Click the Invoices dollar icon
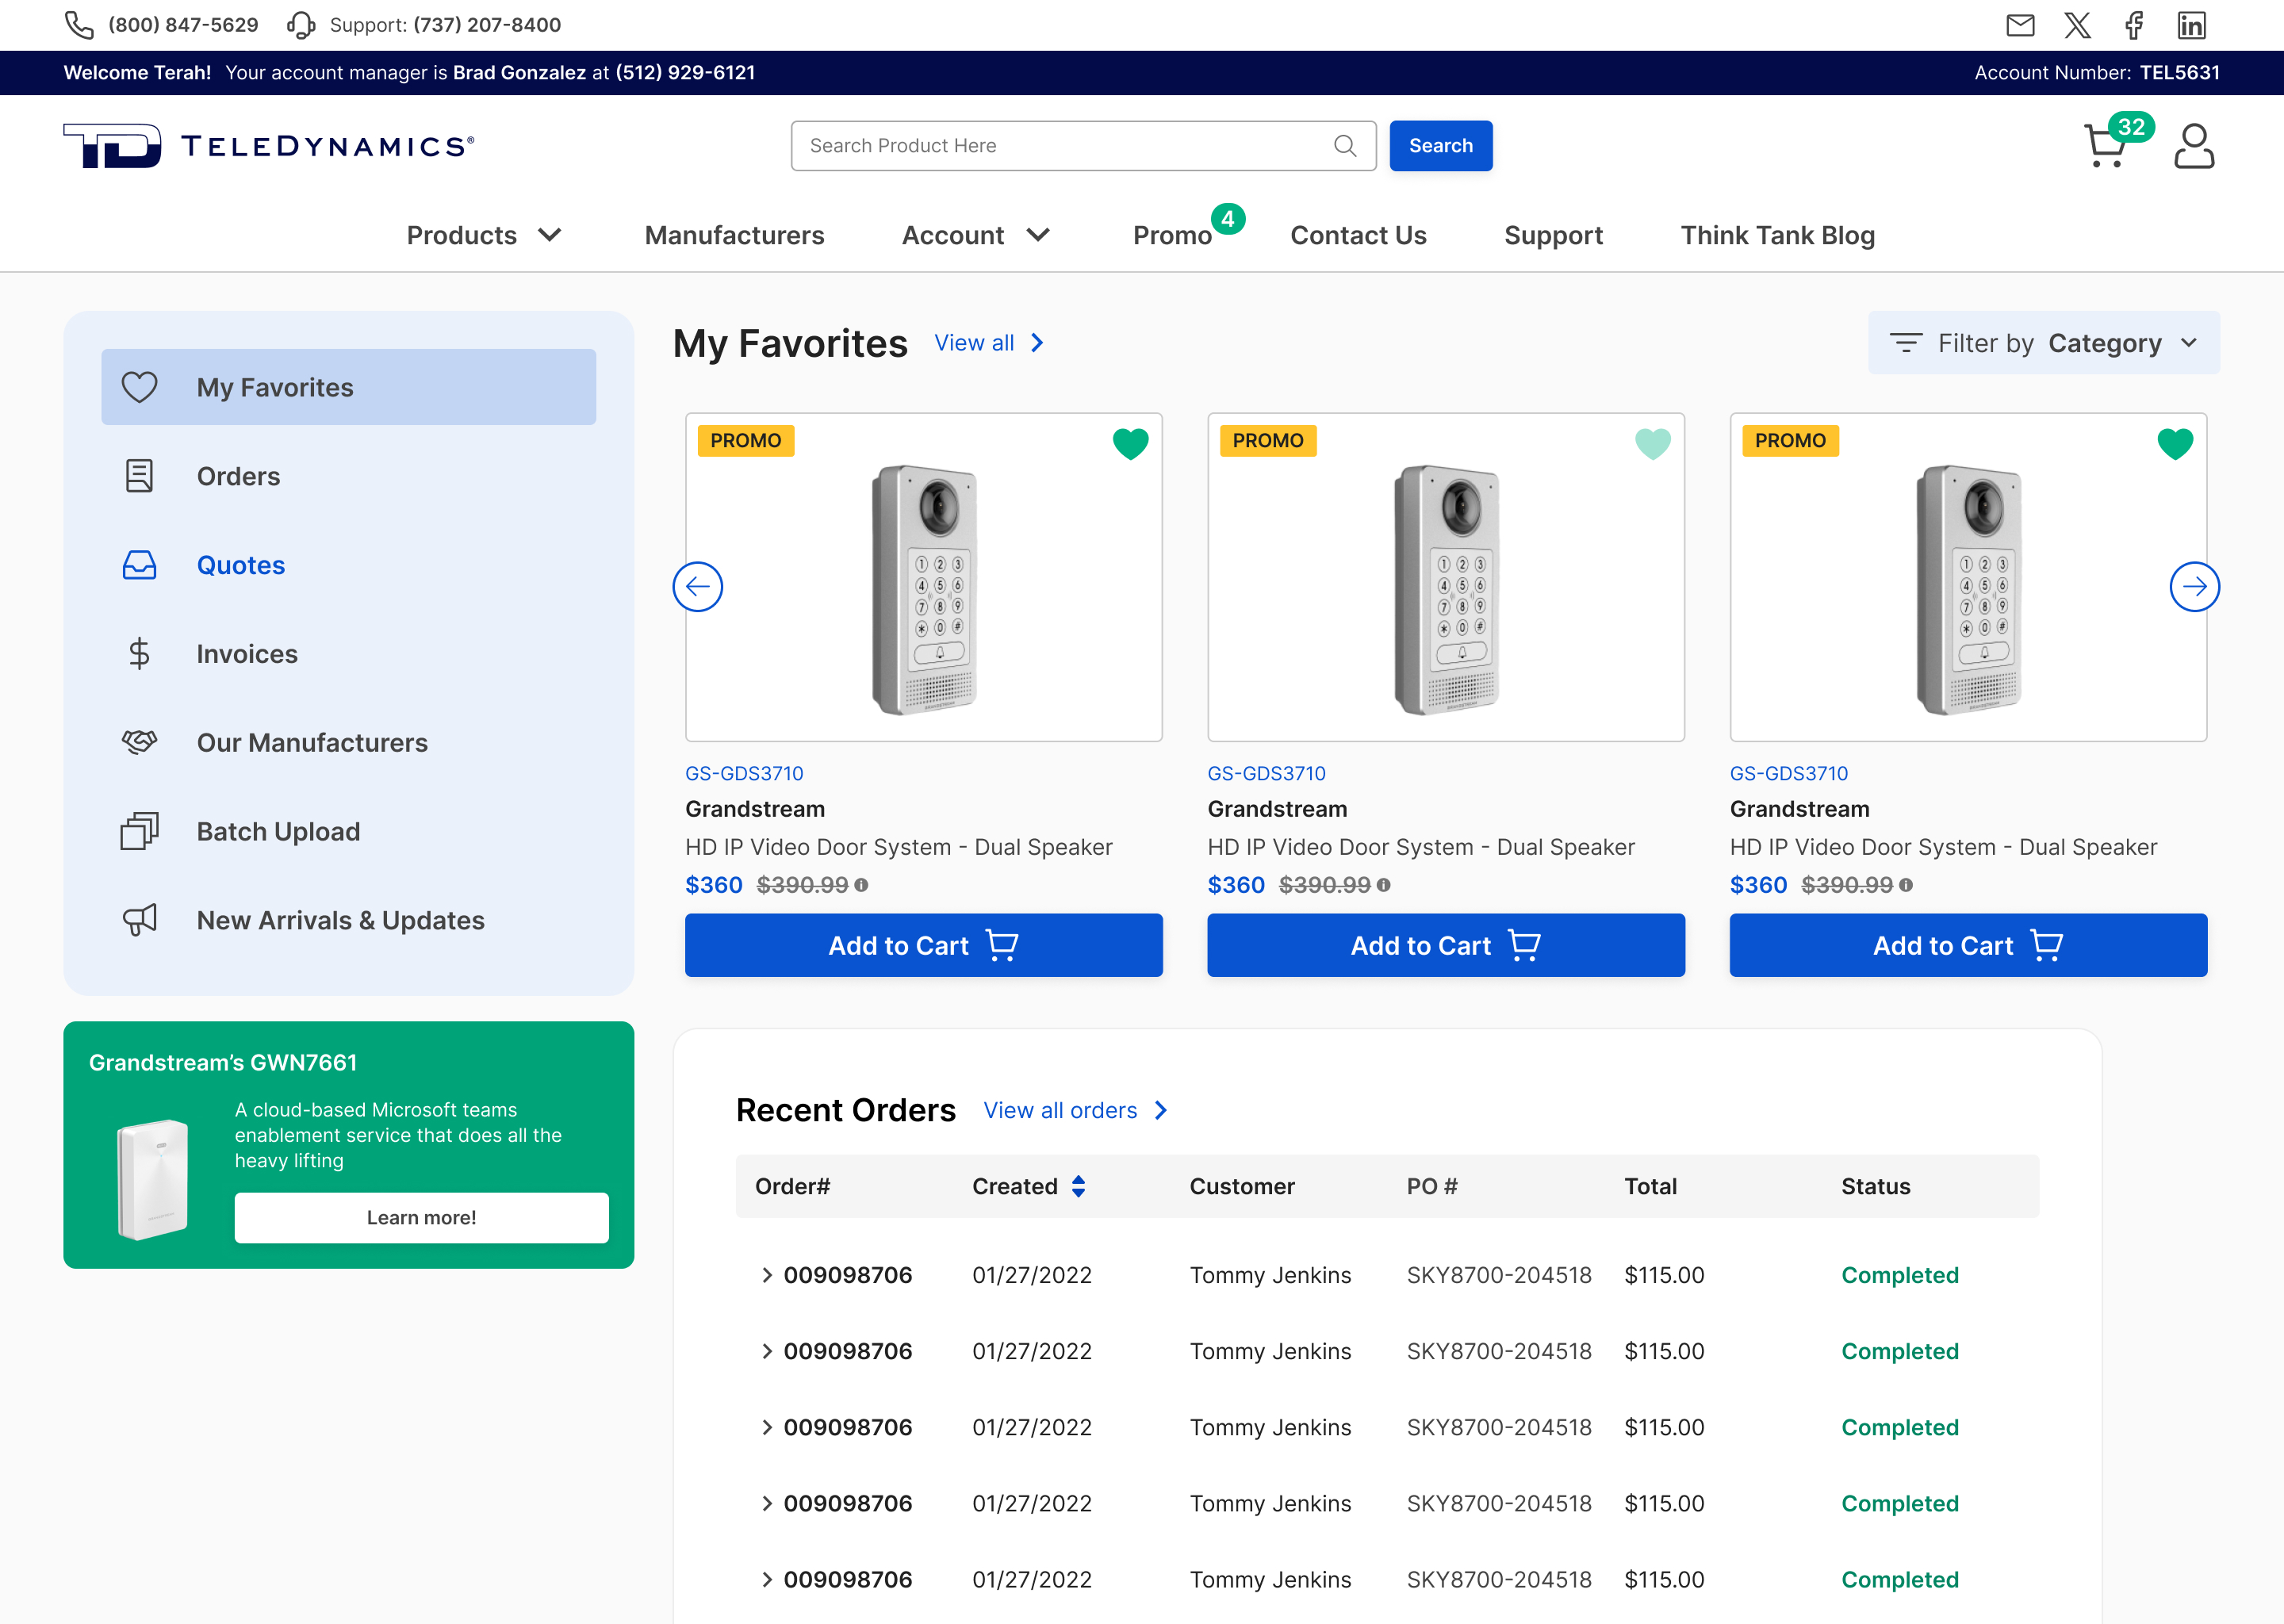The height and width of the screenshot is (1624, 2284). tap(139, 654)
